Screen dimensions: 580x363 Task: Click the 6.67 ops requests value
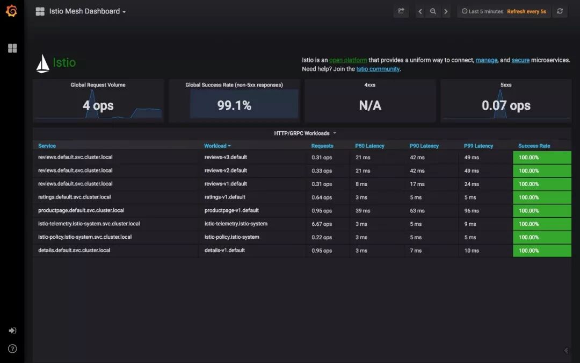click(x=322, y=224)
